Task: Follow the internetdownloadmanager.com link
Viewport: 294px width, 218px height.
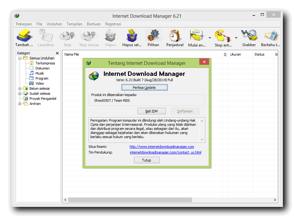Action: coord(162,147)
